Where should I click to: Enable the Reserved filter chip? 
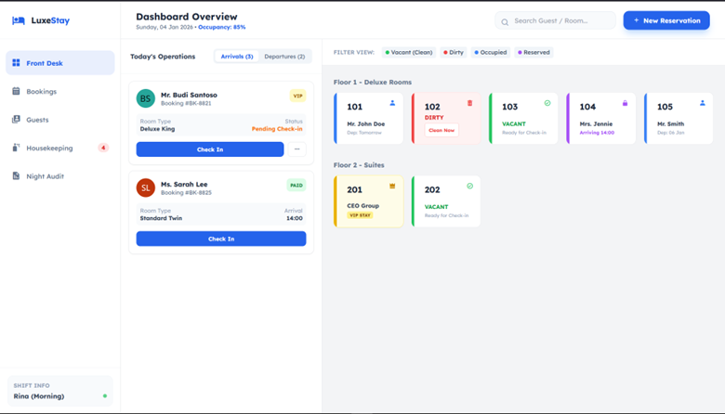[x=534, y=53]
